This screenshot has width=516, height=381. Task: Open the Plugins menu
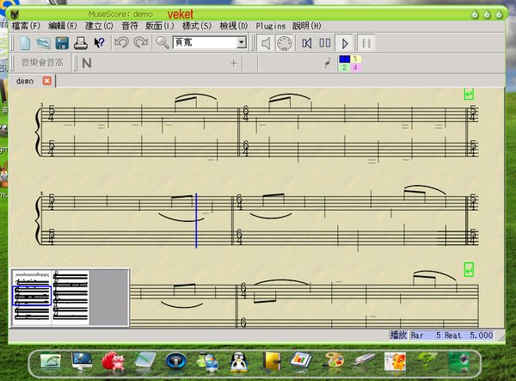pyautogui.click(x=271, y=26)
